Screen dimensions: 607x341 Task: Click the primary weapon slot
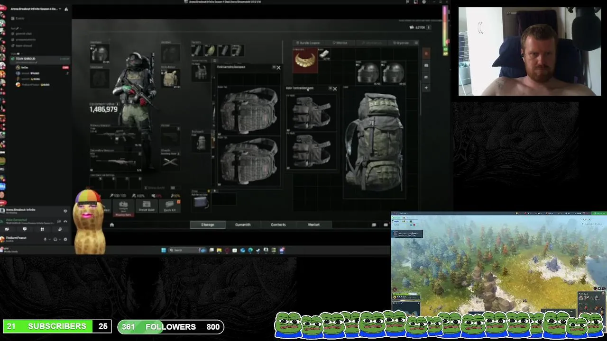click(x=116, y=136)
